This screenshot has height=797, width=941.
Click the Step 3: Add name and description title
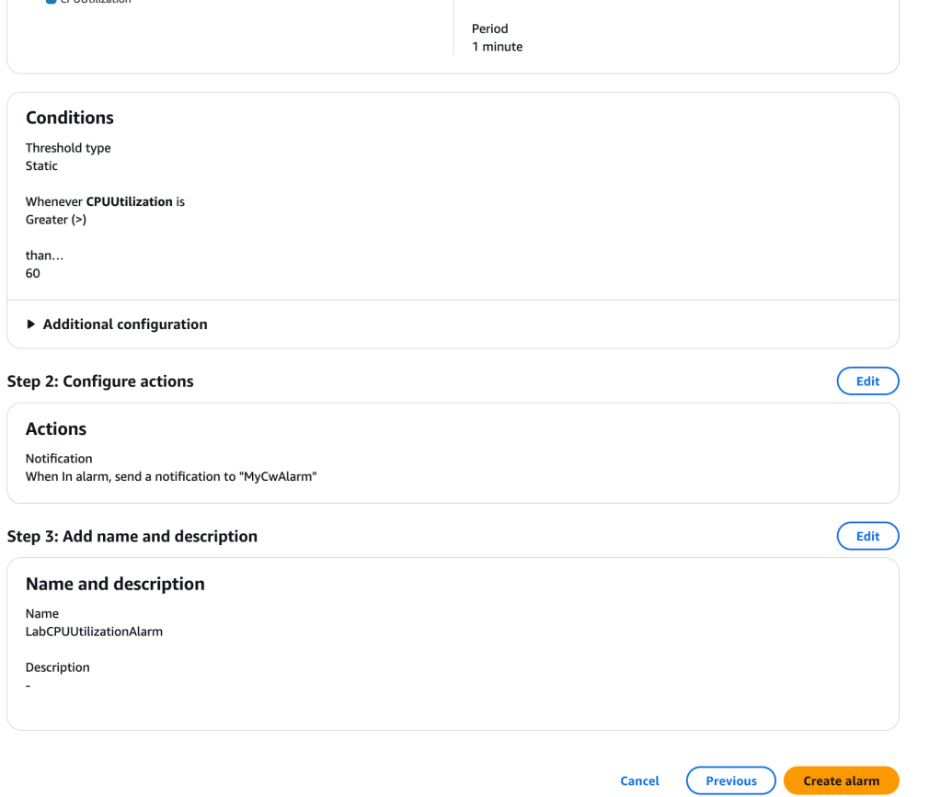click(x=132, y=537)
